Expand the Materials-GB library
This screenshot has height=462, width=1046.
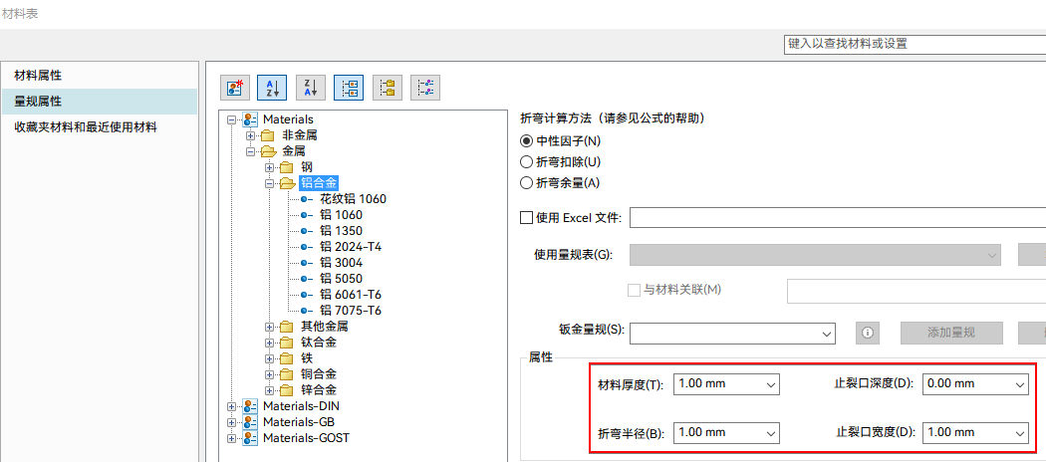coord(232,422)
